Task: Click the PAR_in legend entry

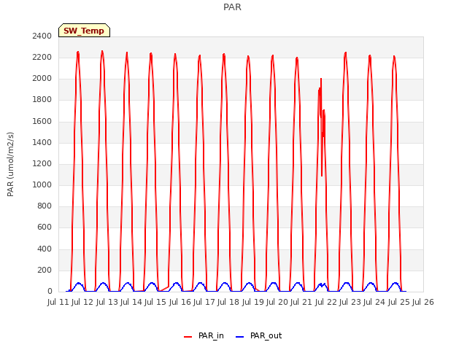Action: tap(204, 335)
